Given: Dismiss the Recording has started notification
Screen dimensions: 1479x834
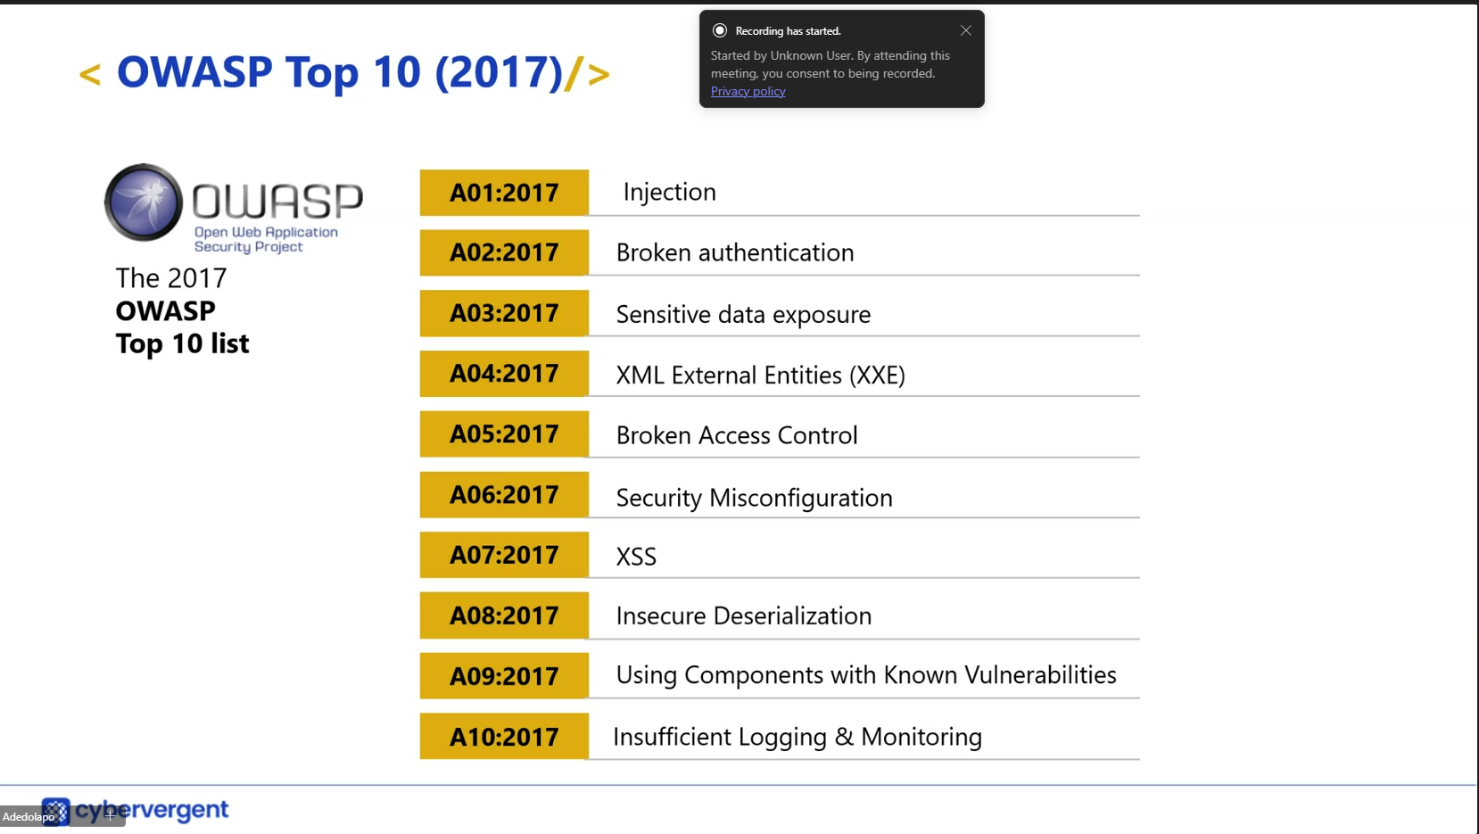Looking at the screenshot, I should pos(965,30).
